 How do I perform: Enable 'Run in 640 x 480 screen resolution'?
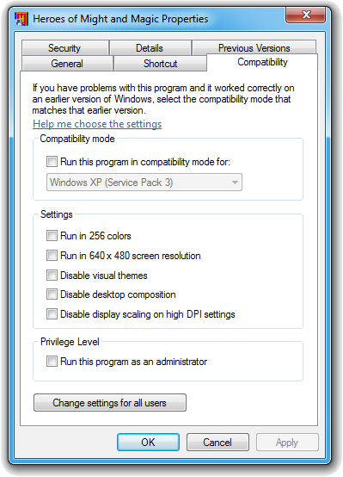coord(52,255)
